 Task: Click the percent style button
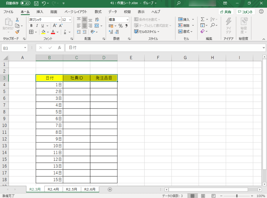click(x=120, y=26)
